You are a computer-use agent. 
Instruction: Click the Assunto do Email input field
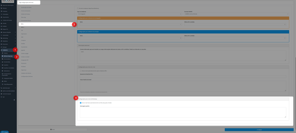pyautogui.click(x=183, y=76)
